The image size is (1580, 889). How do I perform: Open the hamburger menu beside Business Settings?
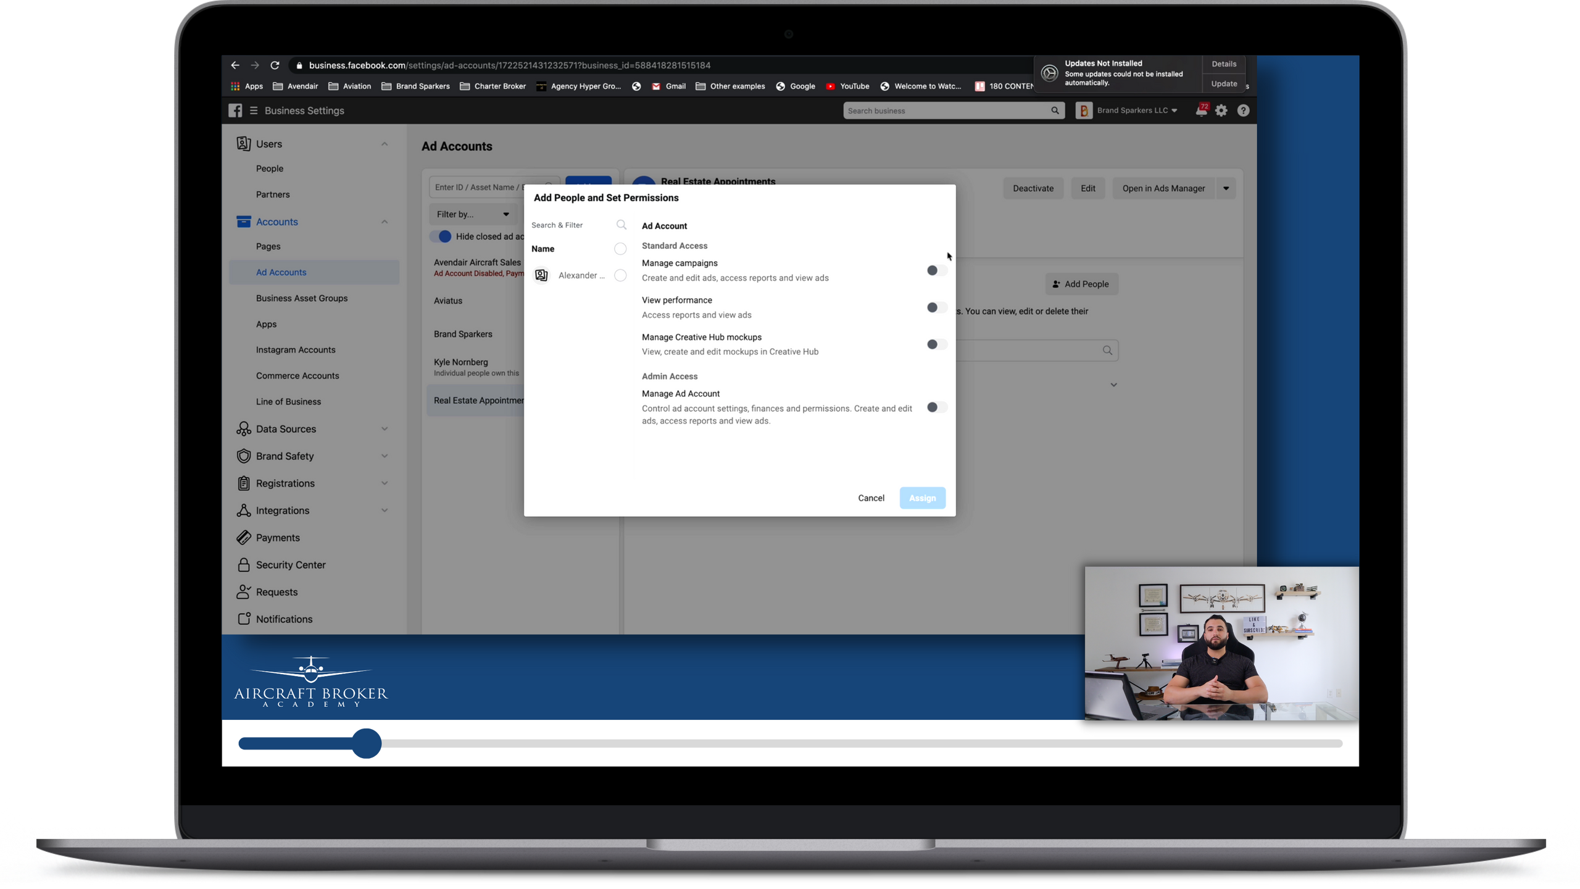tap(254, 111)
